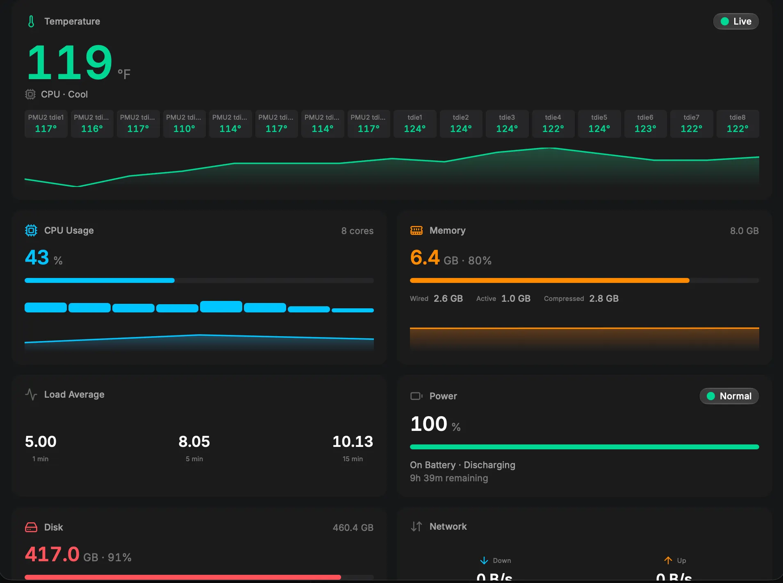Click the battery icon next to Power
The width and height of the screenshot is (783, 583).
click(x=417, y=396)
